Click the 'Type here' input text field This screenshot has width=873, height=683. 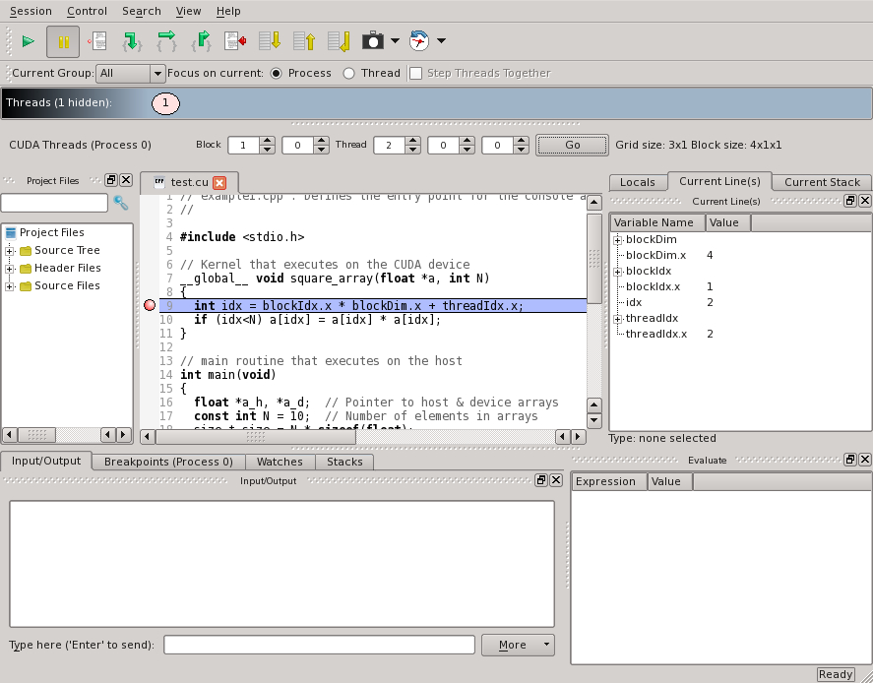click(x=319, y=645)
